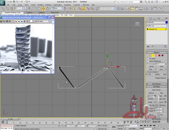Select Vertex sub-object level icon
Screen dimensions: 169x130
pos(150,56)
